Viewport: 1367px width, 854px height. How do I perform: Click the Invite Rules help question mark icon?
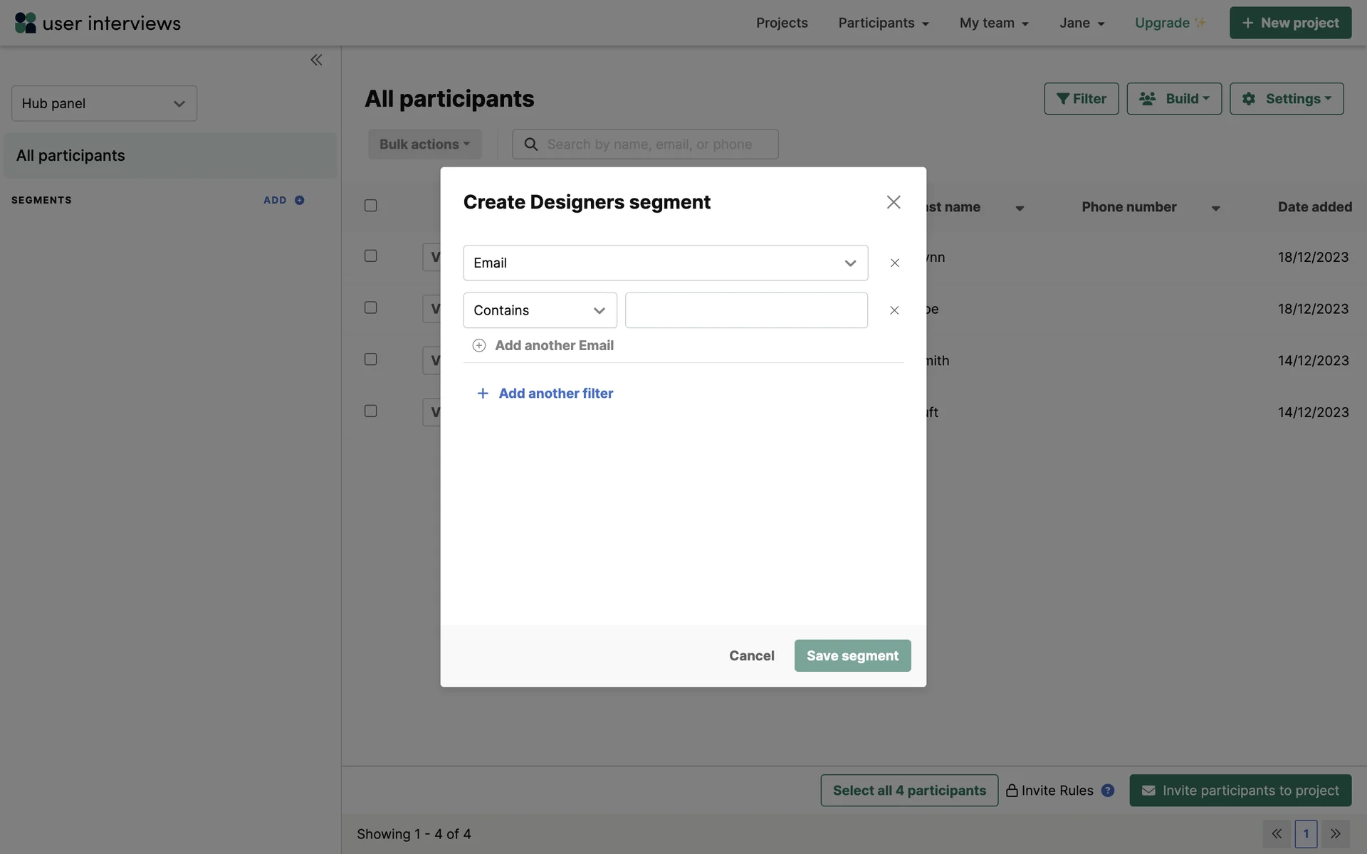1107,791
